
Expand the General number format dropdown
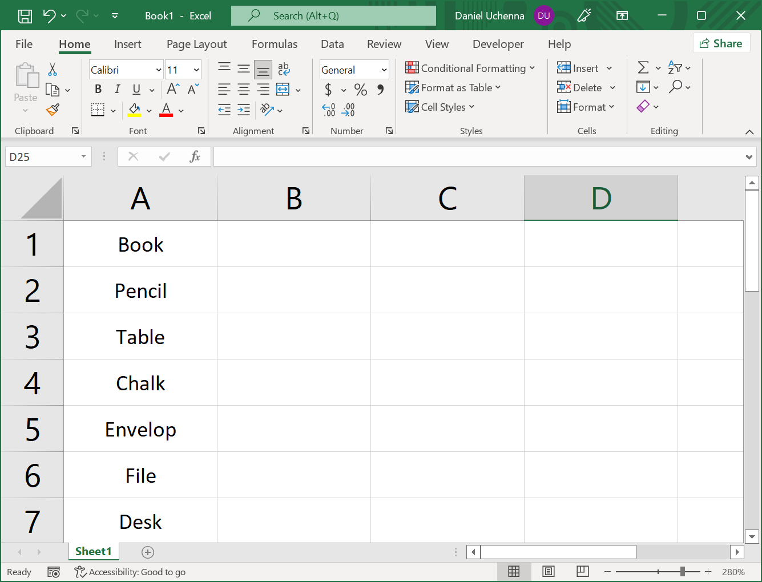tap(384, 70)
